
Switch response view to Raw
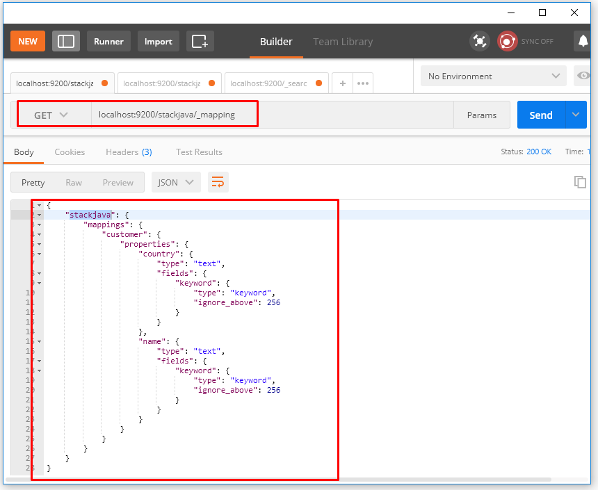point(74,182)
